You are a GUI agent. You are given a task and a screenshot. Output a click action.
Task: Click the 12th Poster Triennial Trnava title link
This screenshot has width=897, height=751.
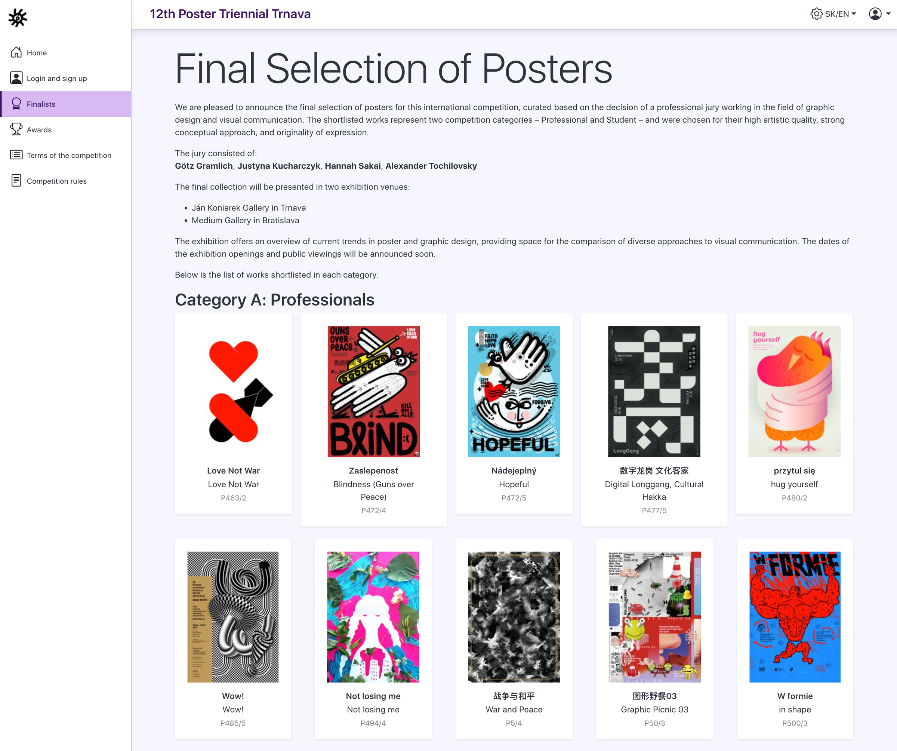click(230, 14)
